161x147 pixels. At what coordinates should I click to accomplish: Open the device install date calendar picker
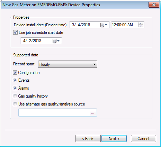coord(104,25)
